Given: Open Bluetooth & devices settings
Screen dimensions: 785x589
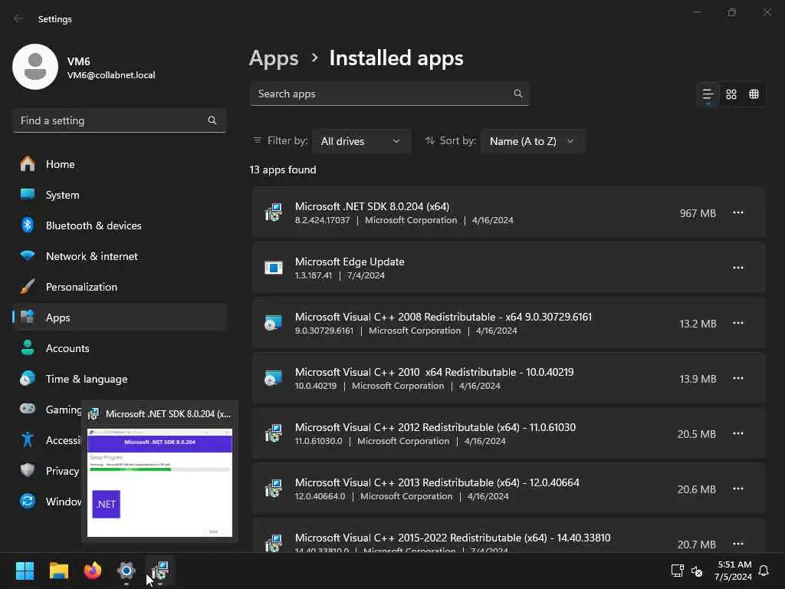Looking at the screenshot, I should tap(120, 225).
